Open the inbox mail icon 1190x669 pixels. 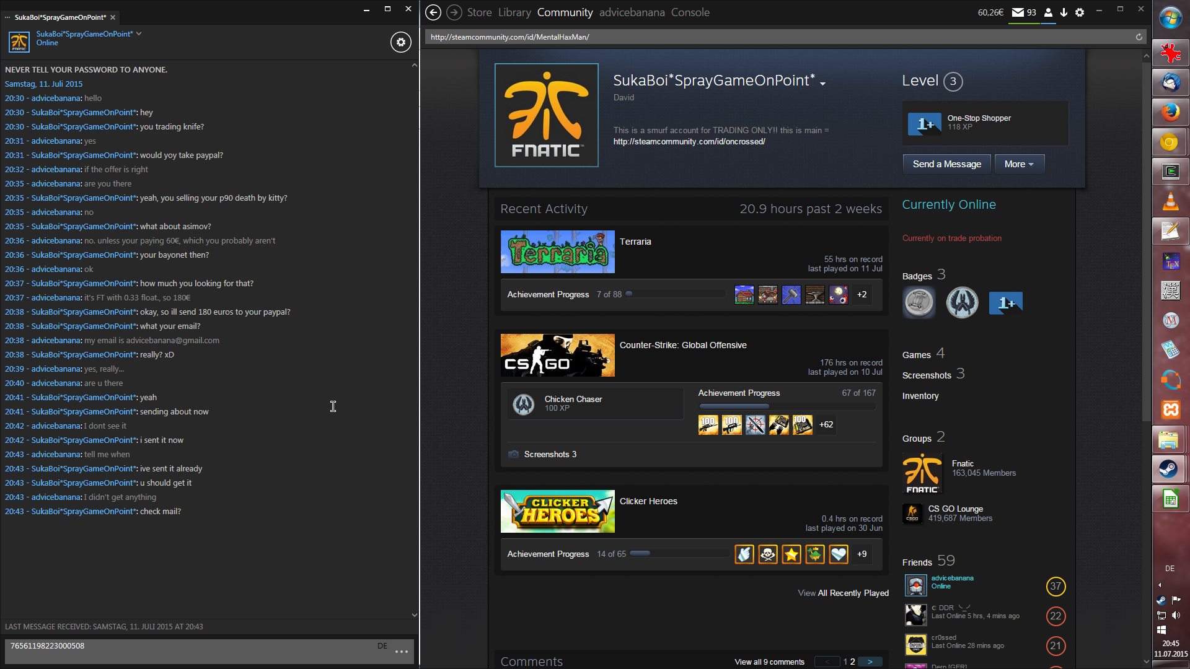click(x=1018, y=12)
